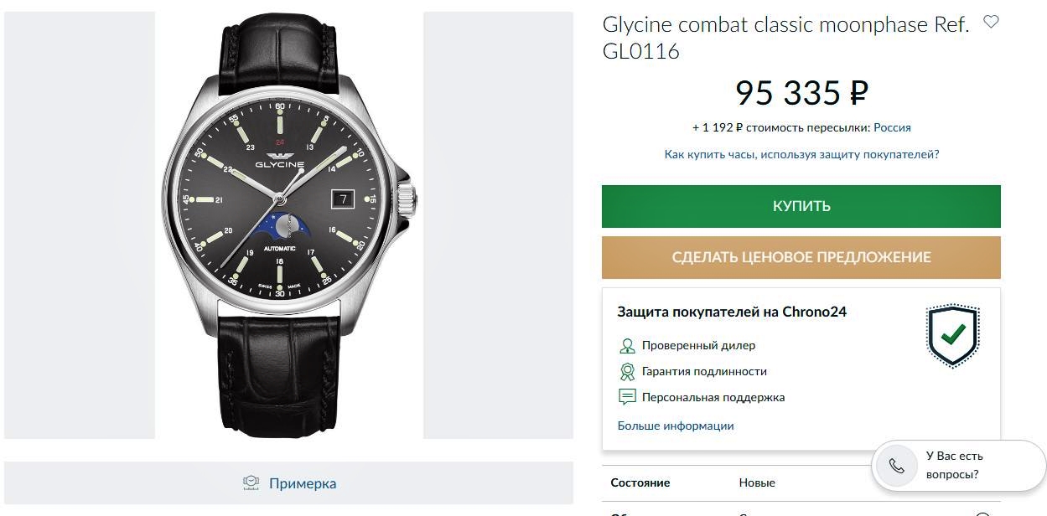The width and height of the screenshot is (1047, 516).
Task: Click the watch icon beside Примерка
Action: [251, 482]
